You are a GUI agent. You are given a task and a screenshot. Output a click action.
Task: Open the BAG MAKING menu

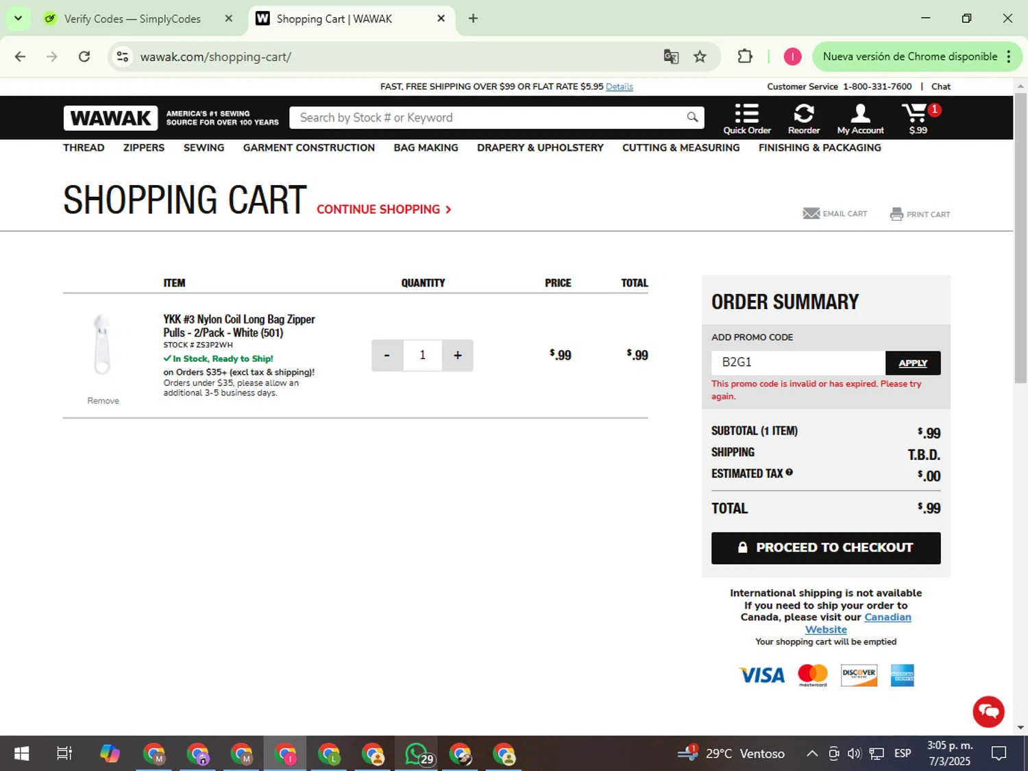click(426, 147)
